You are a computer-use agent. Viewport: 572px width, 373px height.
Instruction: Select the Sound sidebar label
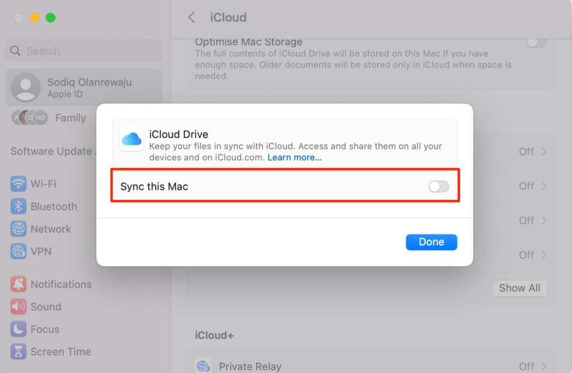(x=46, y=307)
